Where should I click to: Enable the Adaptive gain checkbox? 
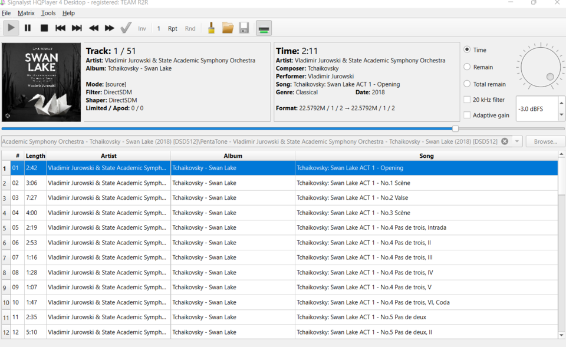point(467,115)
